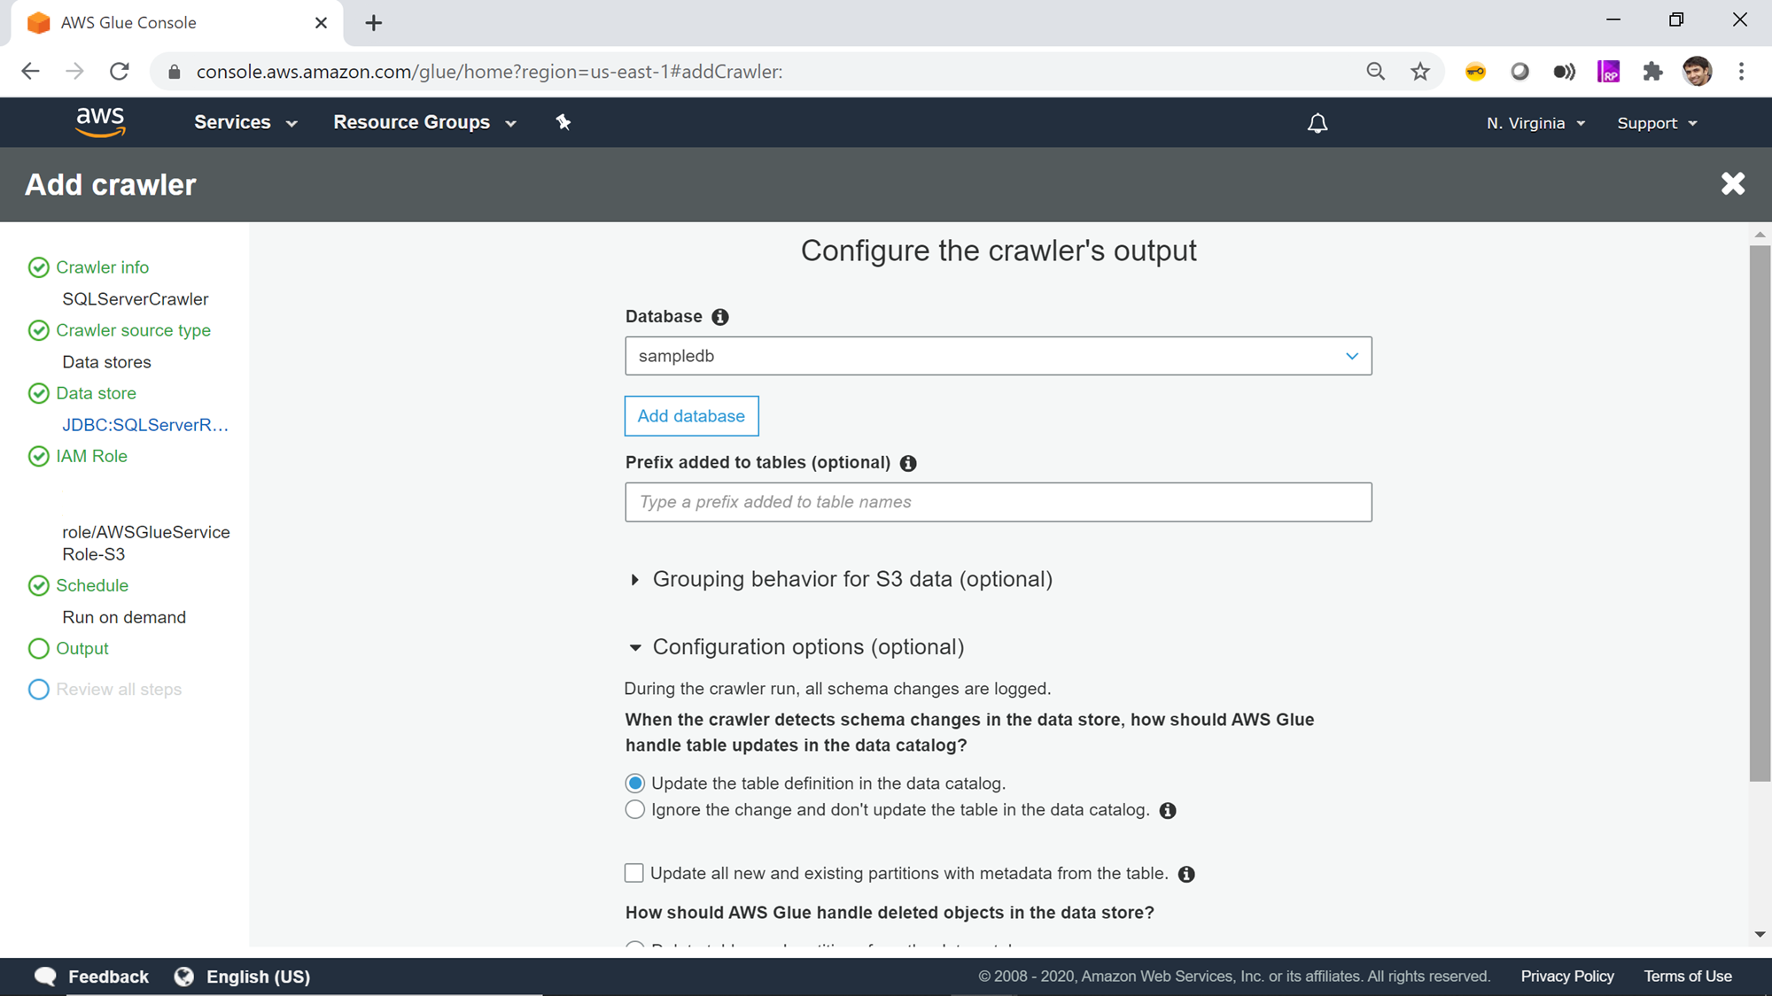
Task: Click info icon next to Ignore the change option
Action: point(1168,811)
